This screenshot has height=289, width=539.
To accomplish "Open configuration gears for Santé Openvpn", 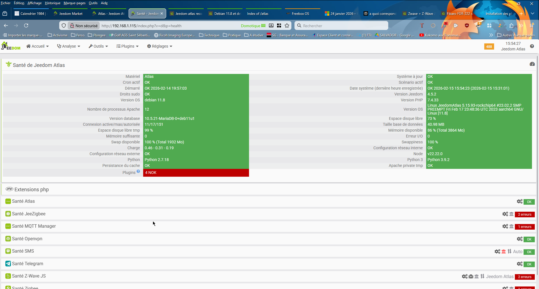I will [520, 239].
